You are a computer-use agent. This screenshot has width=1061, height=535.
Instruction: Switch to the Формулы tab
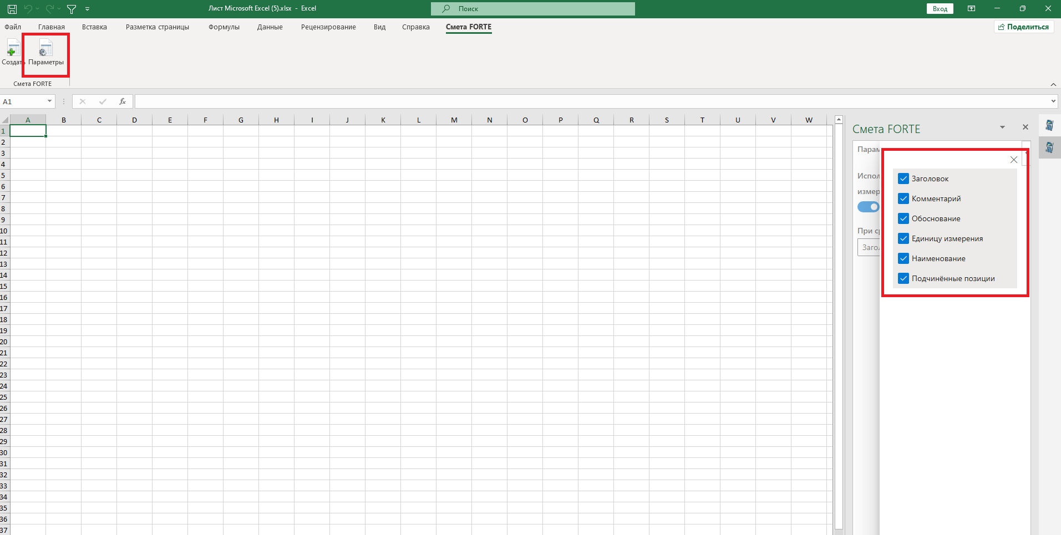pyautogui.click(x=224, y=27)
